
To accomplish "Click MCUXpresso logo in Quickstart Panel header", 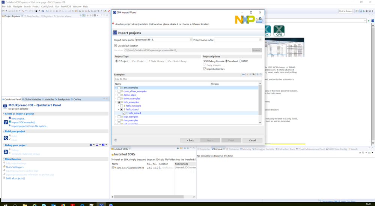I will pos(5,106).
